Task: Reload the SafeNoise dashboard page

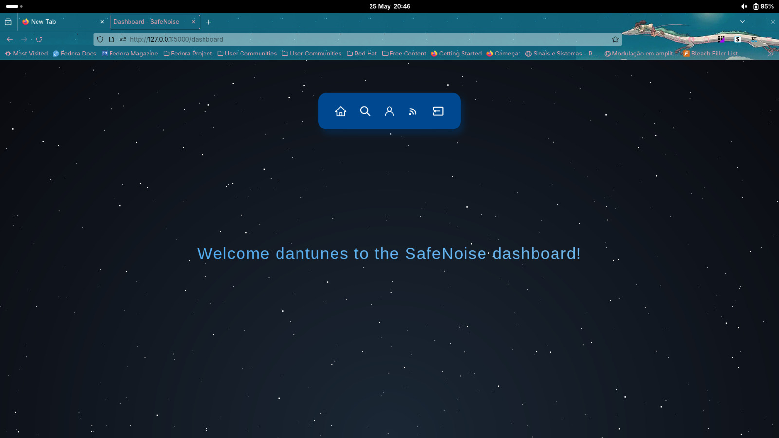Action: [x=38, y=39]
